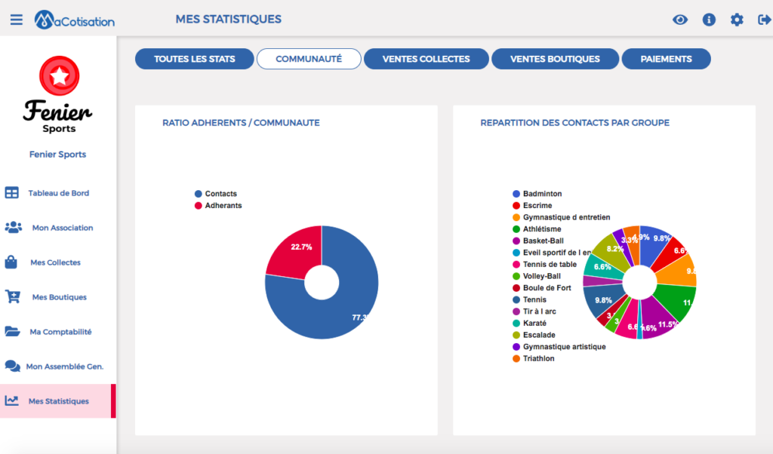This screenshot has width=773, height=454.
Task: Open settings gear icon
Action: coord(737,20)
